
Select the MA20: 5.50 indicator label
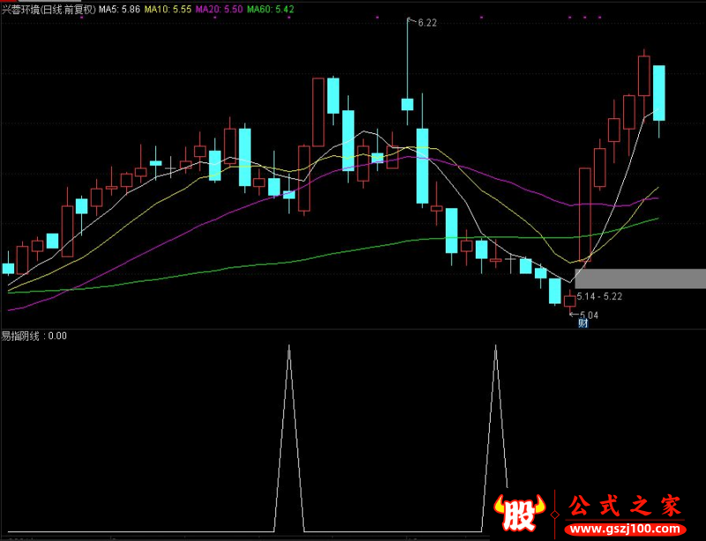[219, 10]
